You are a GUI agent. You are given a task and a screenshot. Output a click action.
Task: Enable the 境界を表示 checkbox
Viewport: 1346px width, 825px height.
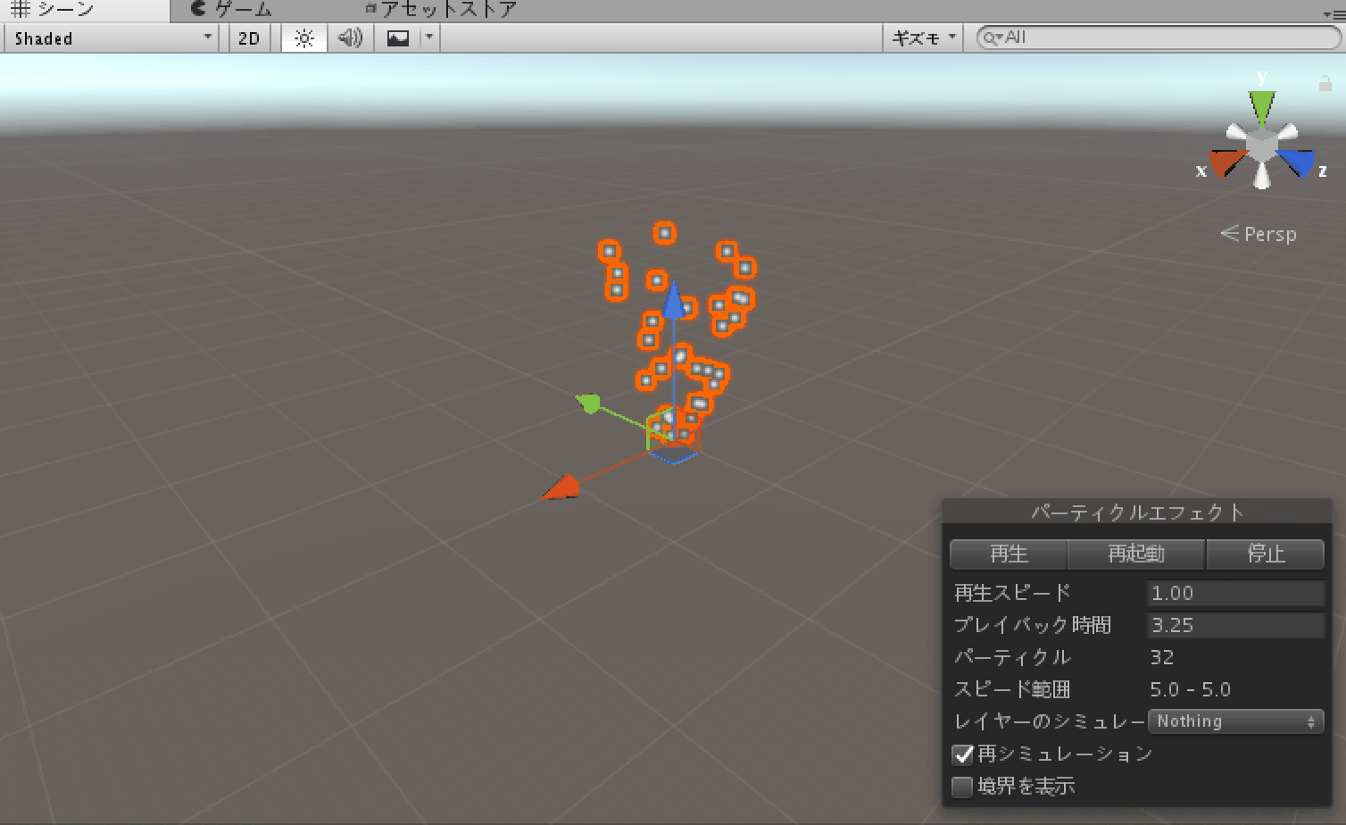(962, 787)
